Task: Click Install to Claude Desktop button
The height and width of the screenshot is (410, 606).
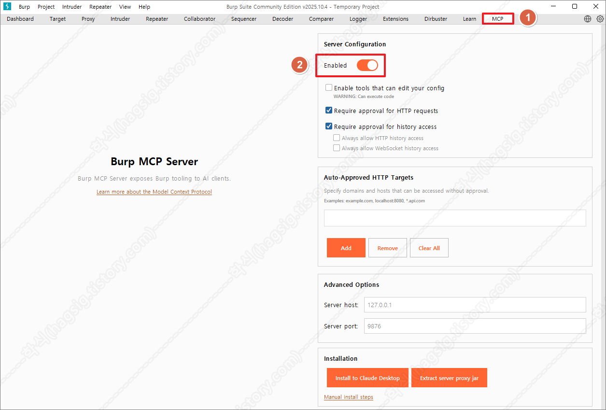Action: pyautogui.click(x=367, y=378)
